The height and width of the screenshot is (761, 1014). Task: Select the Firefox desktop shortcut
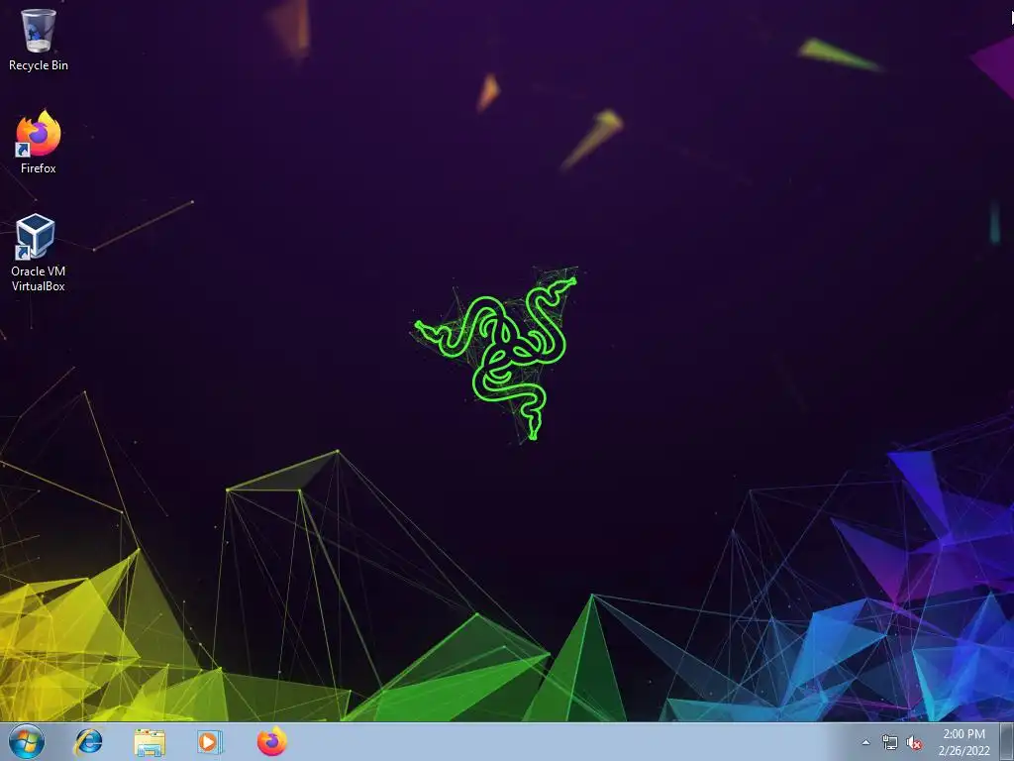39,142
